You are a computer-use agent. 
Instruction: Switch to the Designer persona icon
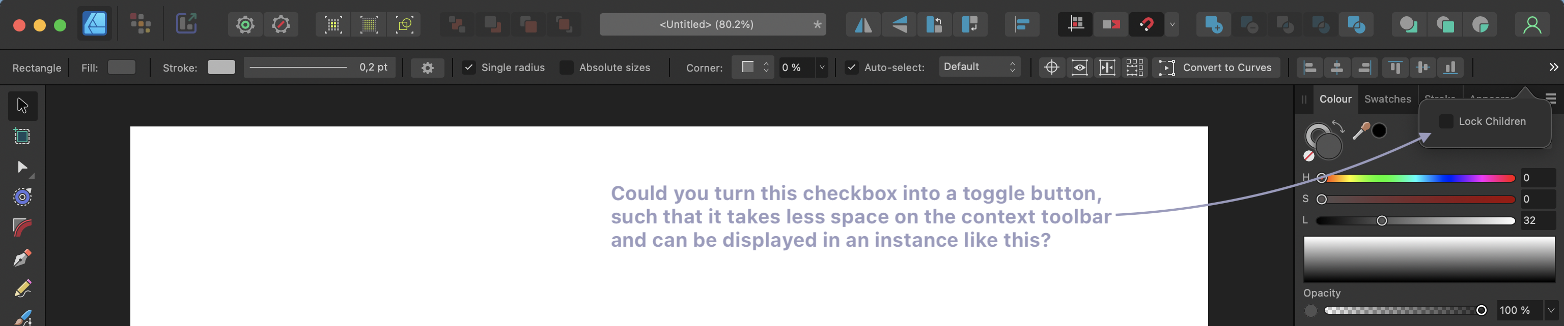click(95, 24)
